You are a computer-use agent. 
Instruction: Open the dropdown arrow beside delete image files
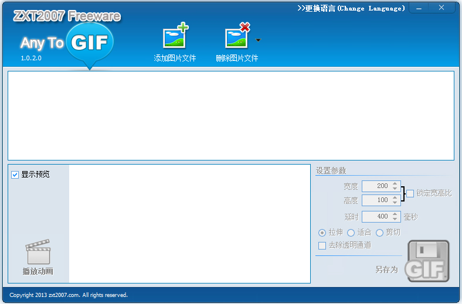(x=258, y=40)
